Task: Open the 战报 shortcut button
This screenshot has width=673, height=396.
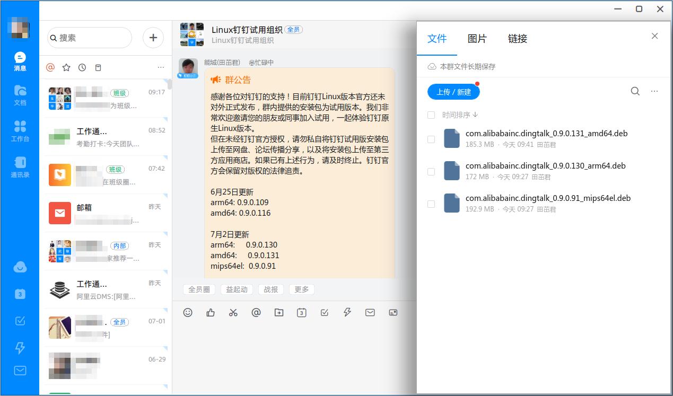Action: 271,289
